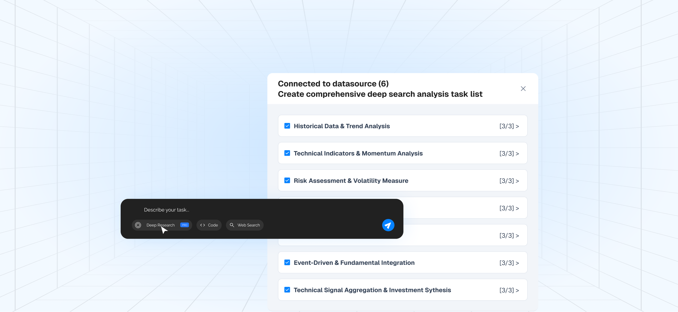This screenshot has height=312, width=678.
Task: Click the Describe your task input field
Action: point(246,210)
